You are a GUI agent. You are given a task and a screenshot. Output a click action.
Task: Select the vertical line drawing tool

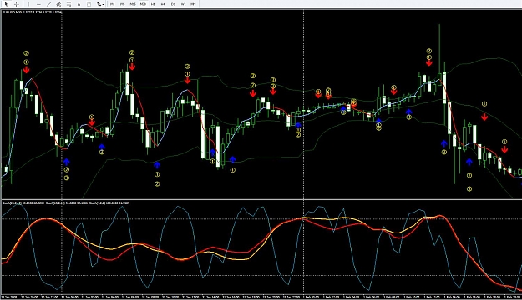[x=28, y=4]
